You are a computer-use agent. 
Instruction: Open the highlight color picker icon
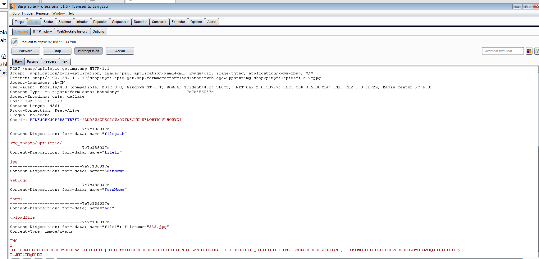click(529, 51)
